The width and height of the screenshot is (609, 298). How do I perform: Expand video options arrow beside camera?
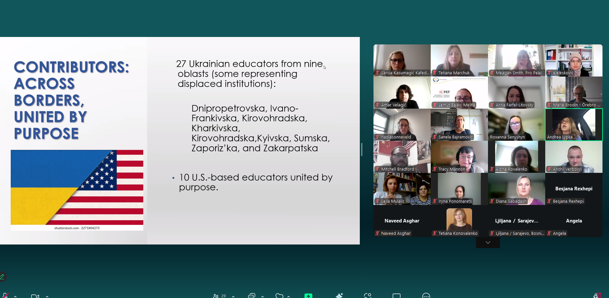pos(47,296)
